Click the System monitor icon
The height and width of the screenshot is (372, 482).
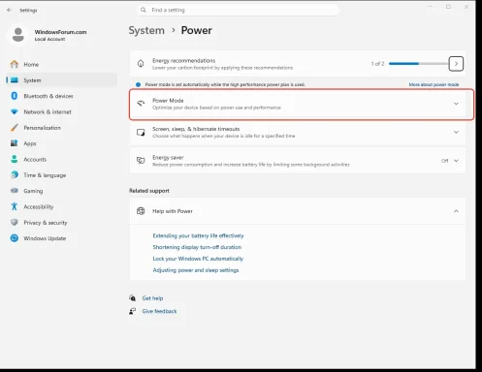15,80
